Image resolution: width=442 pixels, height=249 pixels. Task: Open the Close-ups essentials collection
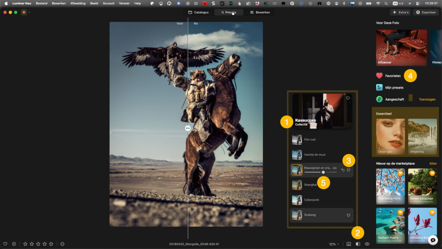[390, 137]
